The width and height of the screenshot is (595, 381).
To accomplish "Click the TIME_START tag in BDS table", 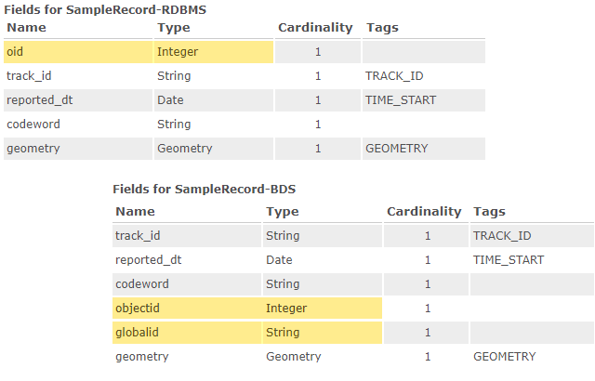I will (x=509, y=259).
